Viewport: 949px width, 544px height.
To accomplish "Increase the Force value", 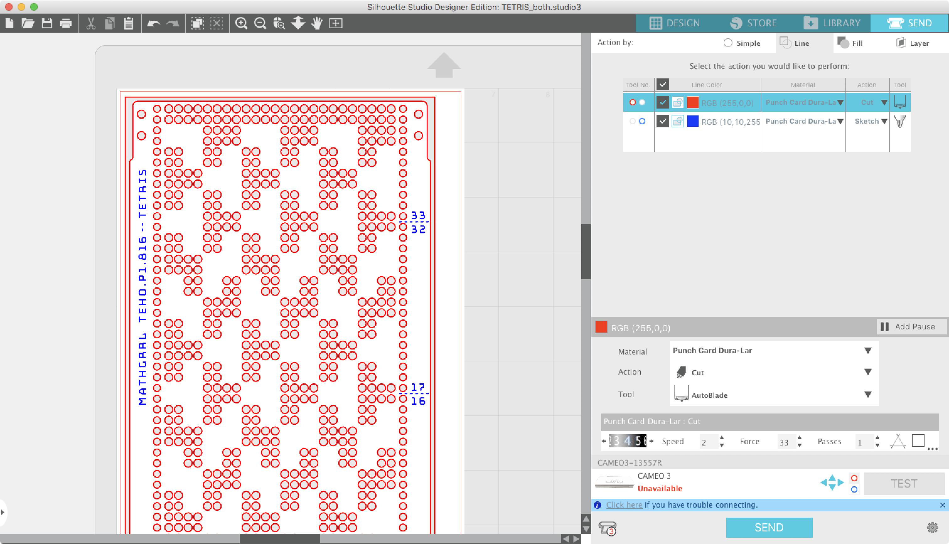I will (800, 438).
